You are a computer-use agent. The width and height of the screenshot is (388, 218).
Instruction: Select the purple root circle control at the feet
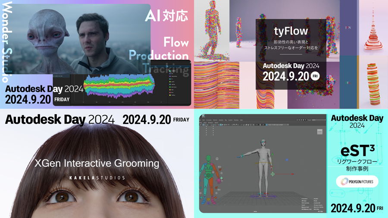click(x=263, y=196)
